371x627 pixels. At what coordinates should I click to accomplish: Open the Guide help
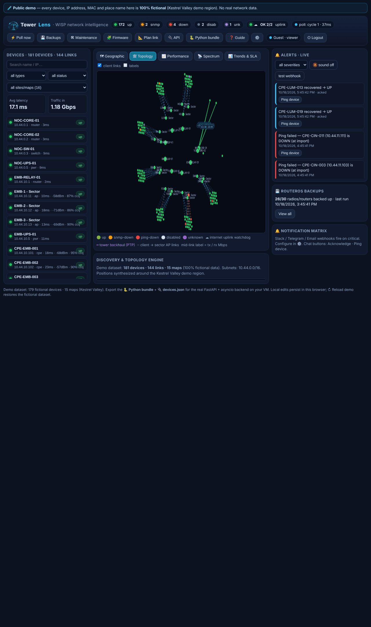tap(237, 38)
